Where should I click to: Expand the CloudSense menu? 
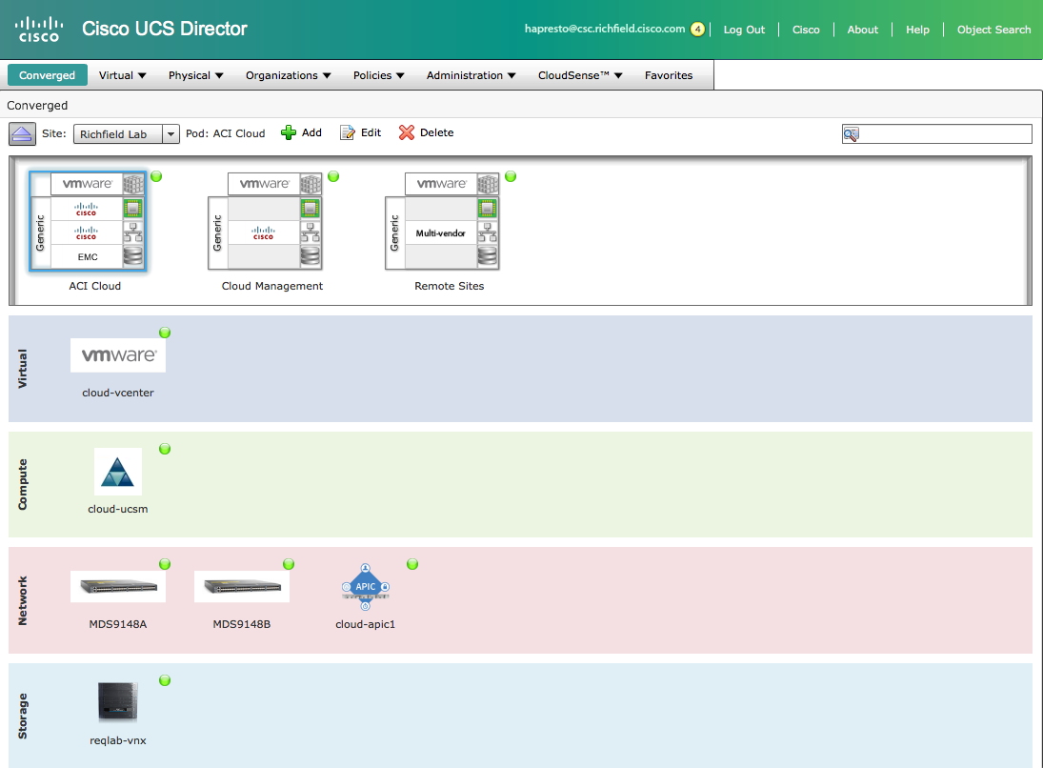pos(580,75)
